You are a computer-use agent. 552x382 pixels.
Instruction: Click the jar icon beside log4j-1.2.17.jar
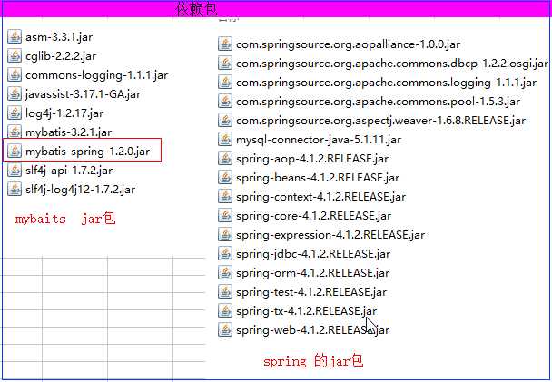[x=15, y=113]
